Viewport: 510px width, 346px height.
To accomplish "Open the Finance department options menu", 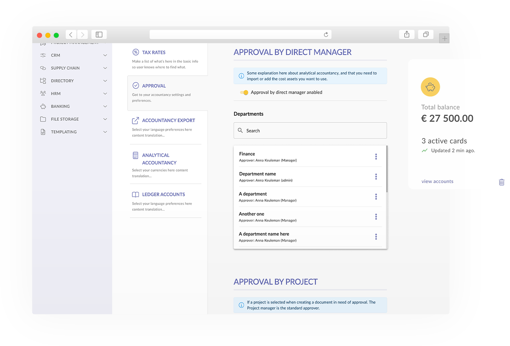I will pos(376,157).
